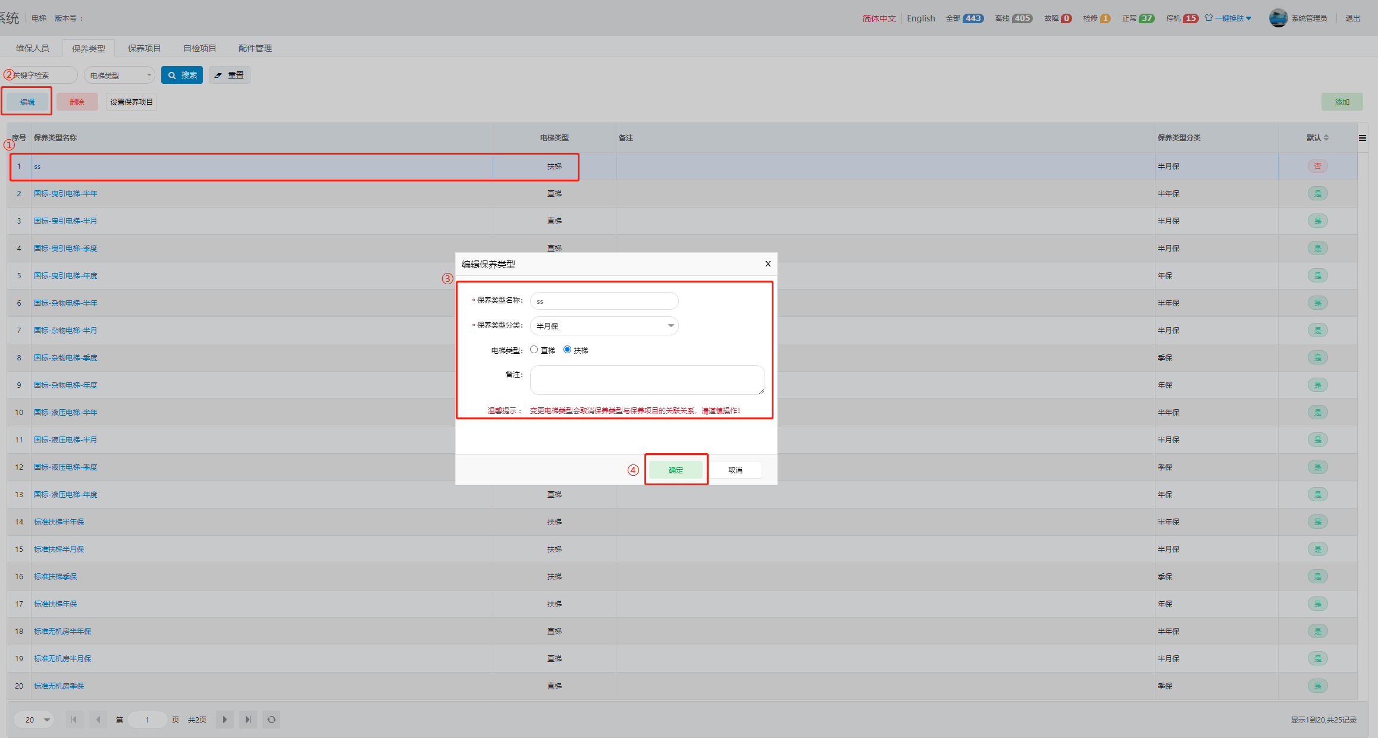Click 国标-曳引电梯-半年 link

pos(65,194)
